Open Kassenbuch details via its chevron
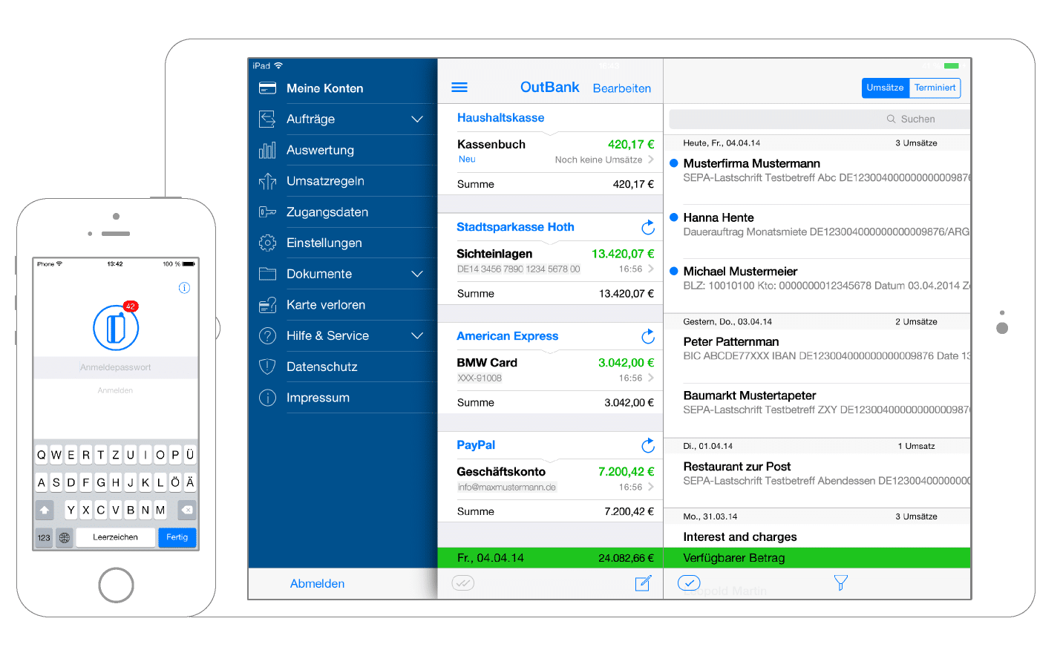This screenshot has width=1060, height=650. tap(651, 160)
